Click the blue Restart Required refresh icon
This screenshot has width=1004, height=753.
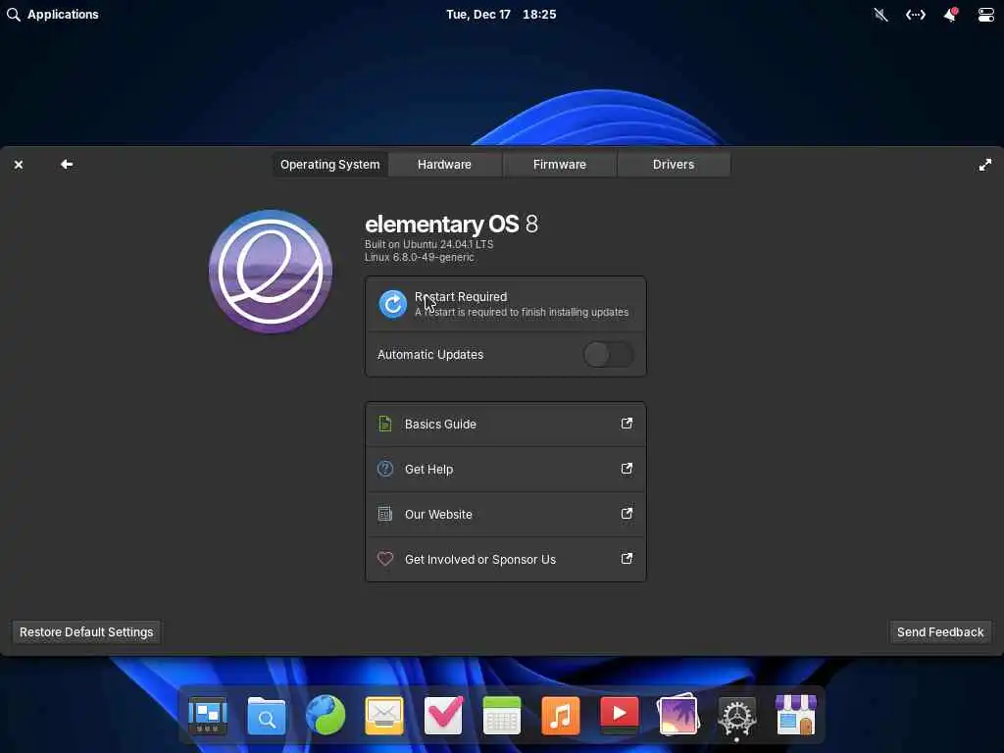(392, 304)
